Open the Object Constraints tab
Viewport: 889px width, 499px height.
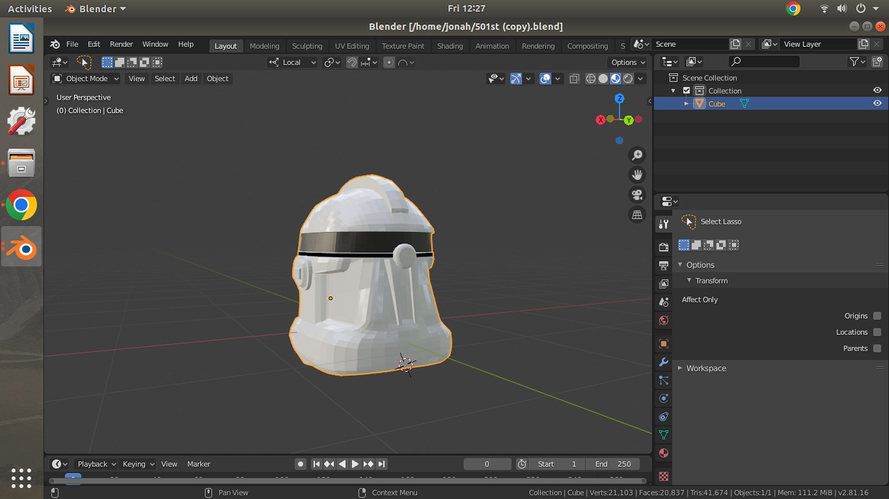pyautogui.click(x=664, y=417)
